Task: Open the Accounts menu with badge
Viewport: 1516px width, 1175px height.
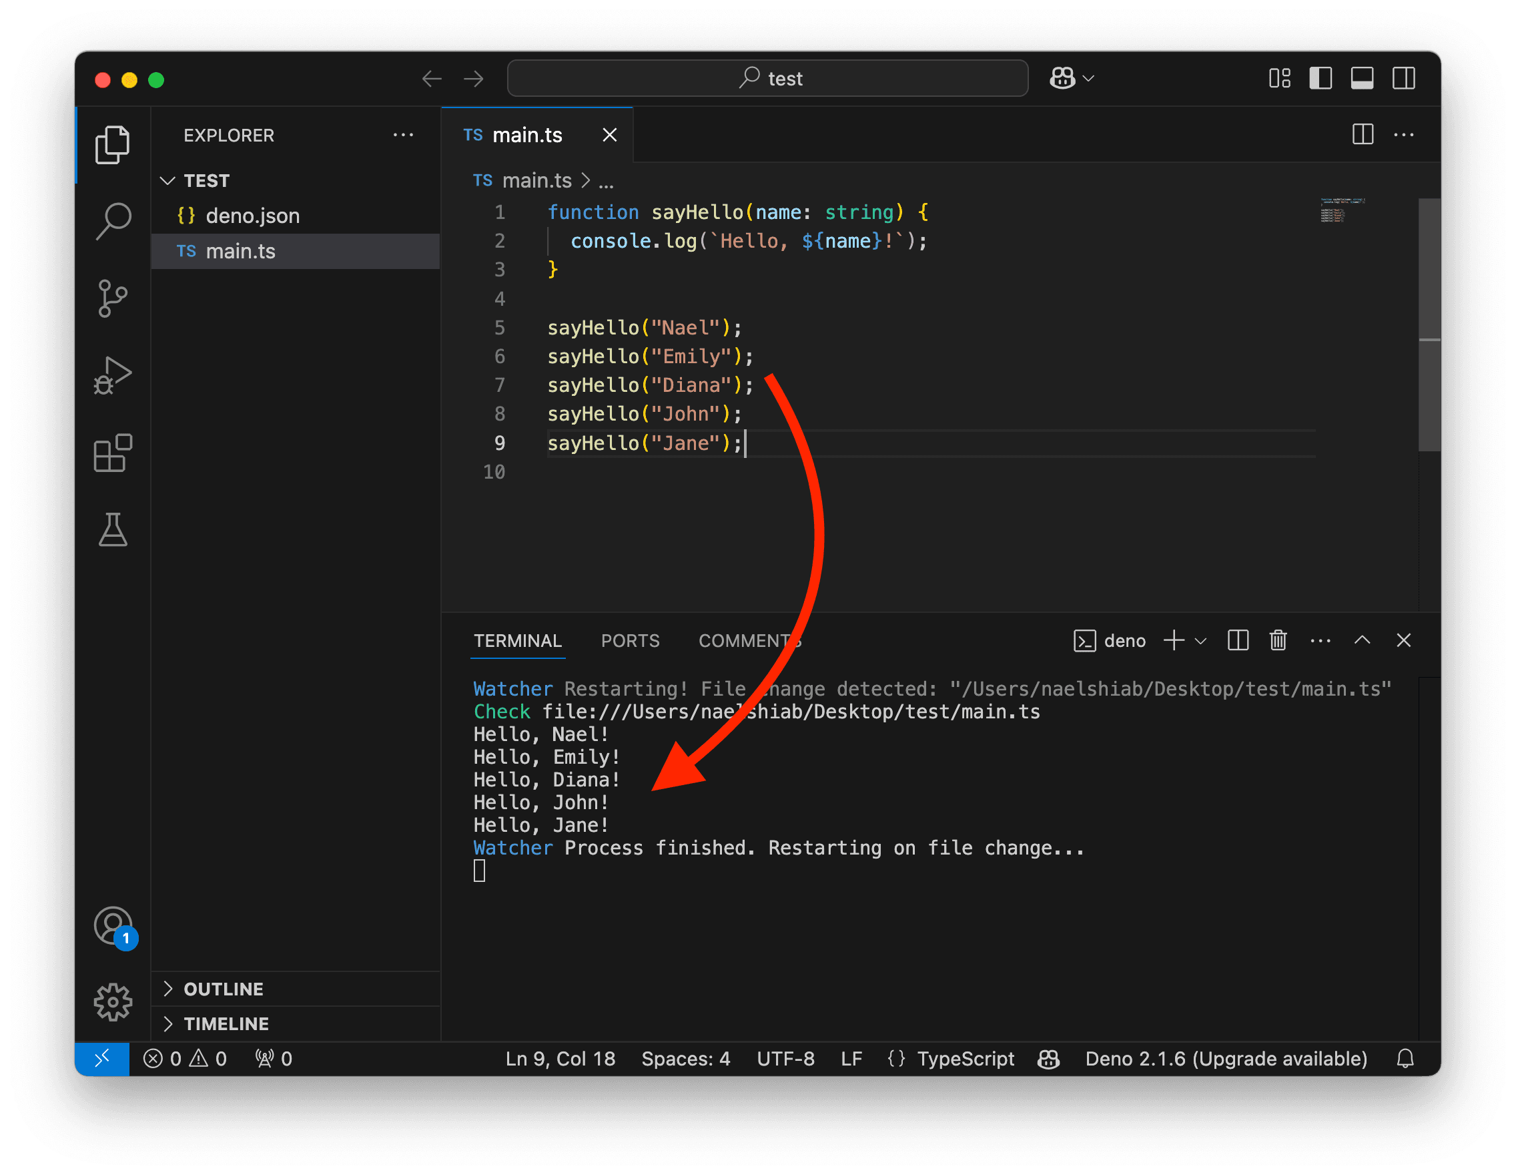Action: point(114,927)
